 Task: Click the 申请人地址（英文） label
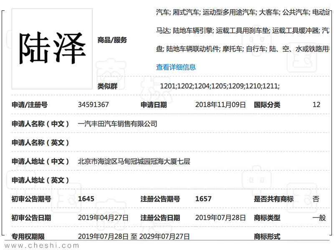tap(40, 180)
